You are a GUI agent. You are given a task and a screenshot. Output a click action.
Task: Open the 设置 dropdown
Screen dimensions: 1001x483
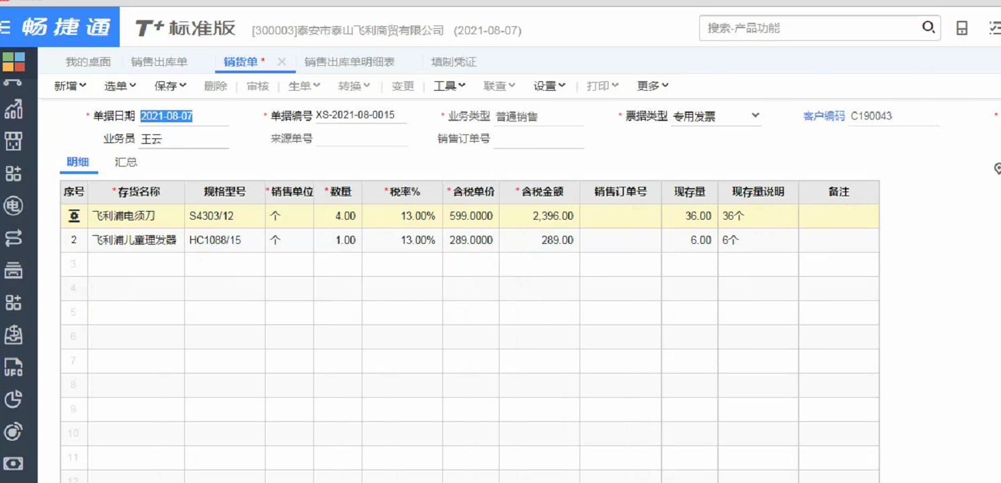[x=550, y=86]
